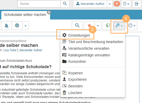Click the certificate badge icon in toolbar

tap(17, 26)
